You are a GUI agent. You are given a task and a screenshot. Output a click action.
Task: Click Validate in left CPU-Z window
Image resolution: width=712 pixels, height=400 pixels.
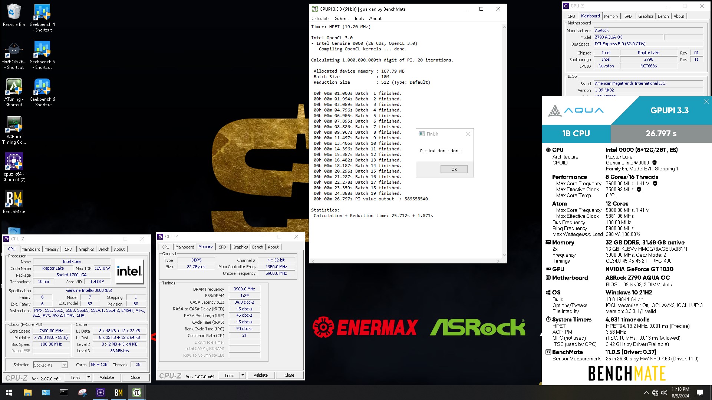pos(107,377)
